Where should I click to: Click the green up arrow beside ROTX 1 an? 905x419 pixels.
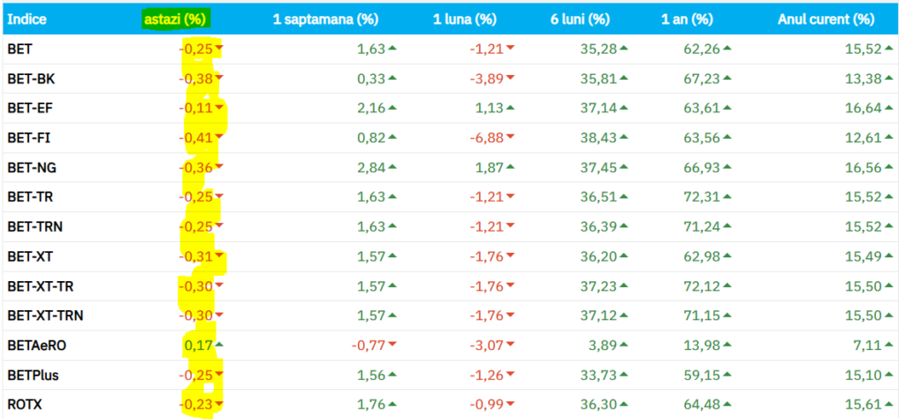[x=721, y=404]
